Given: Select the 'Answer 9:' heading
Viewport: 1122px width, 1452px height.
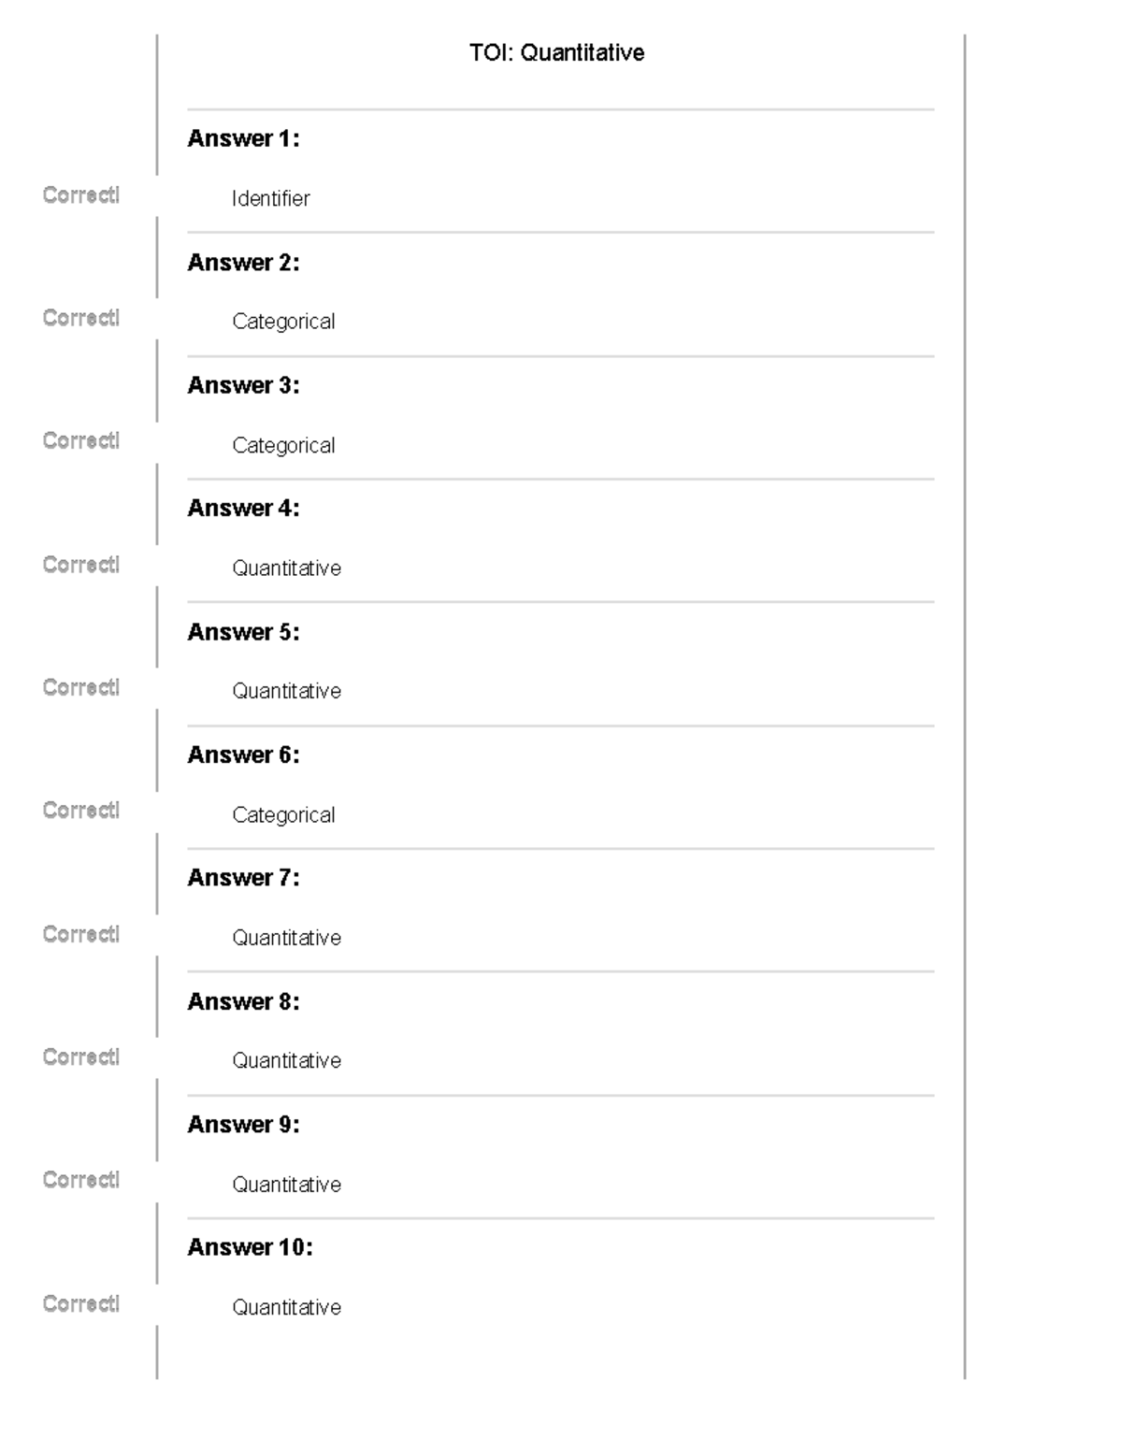Looking at the screenshot, I should [x=243, y=1124].
